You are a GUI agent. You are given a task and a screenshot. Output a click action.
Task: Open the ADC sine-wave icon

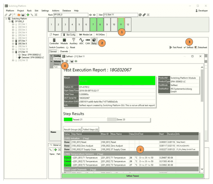coord(81,41)
